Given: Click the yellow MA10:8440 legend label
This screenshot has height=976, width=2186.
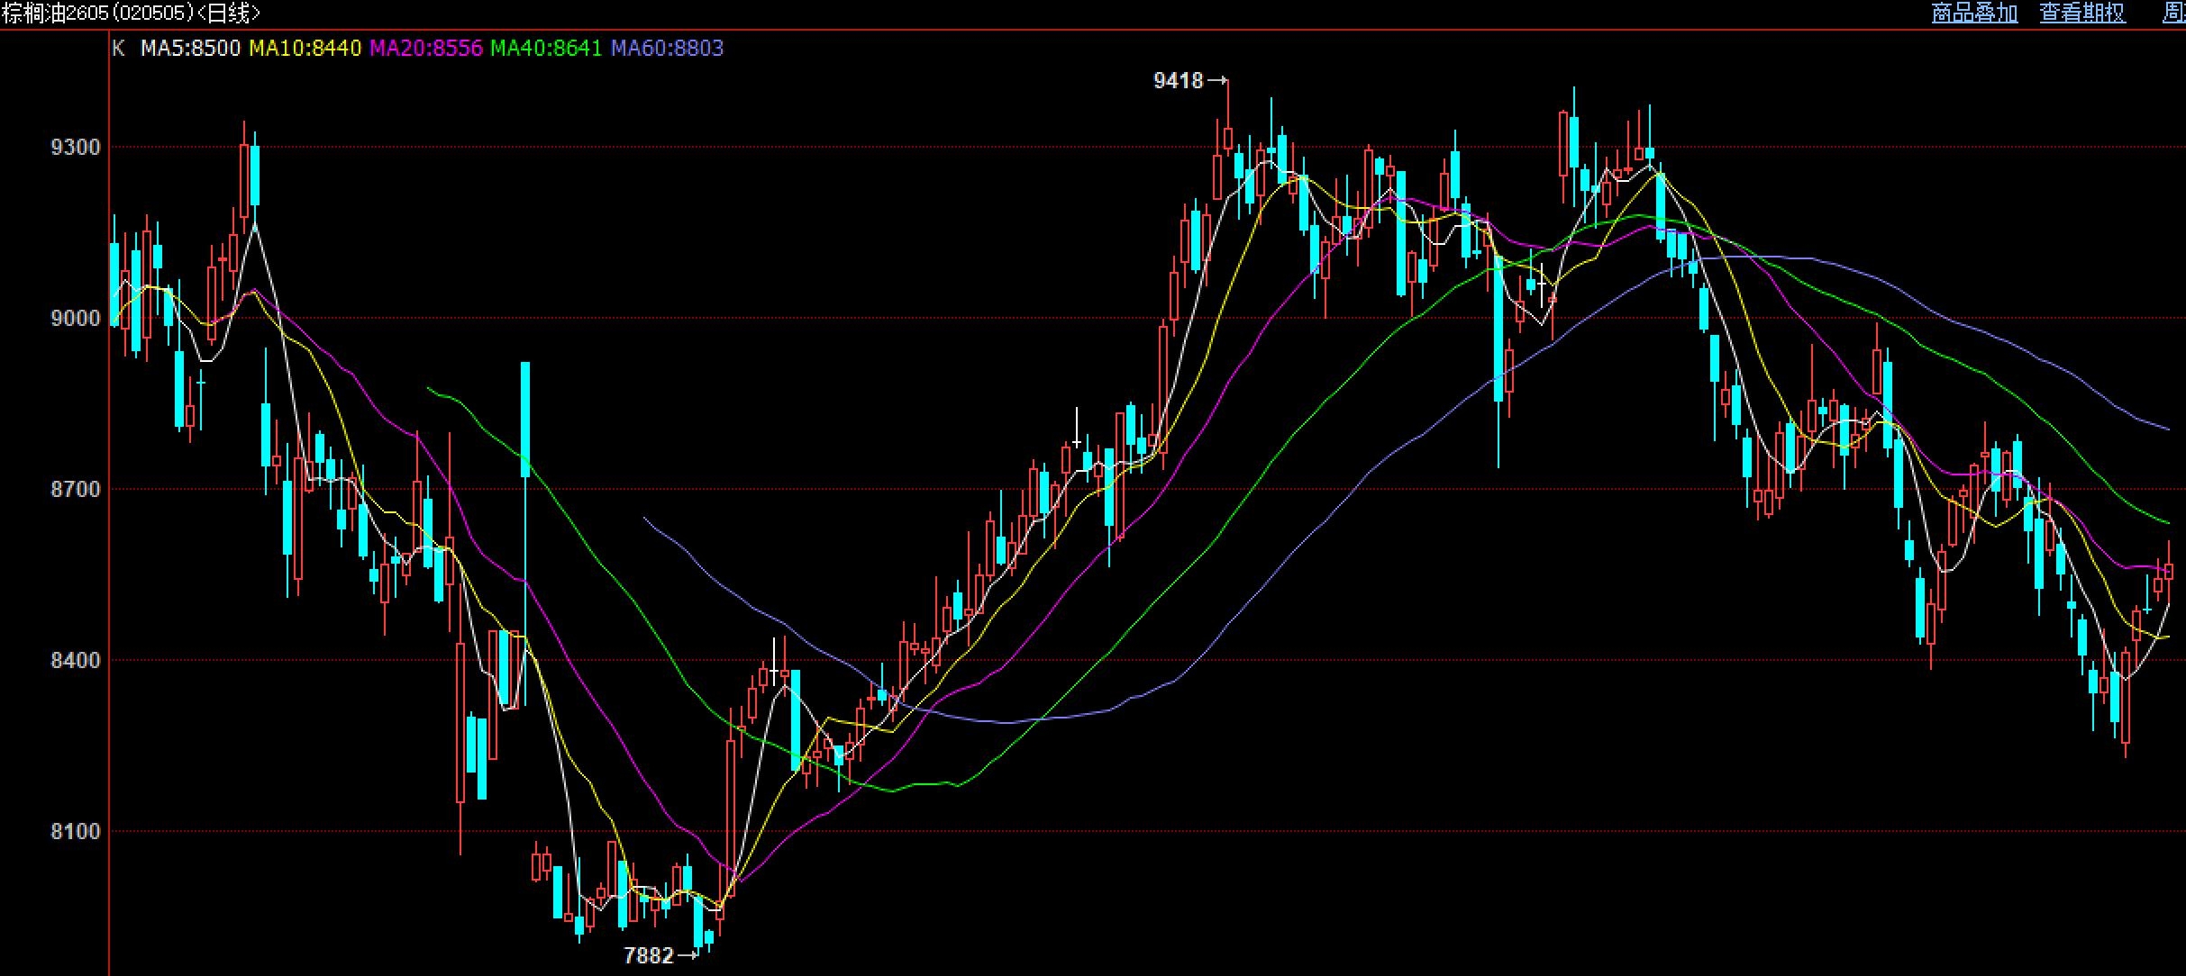Looking at the screenshot, I should pos(305,49).
